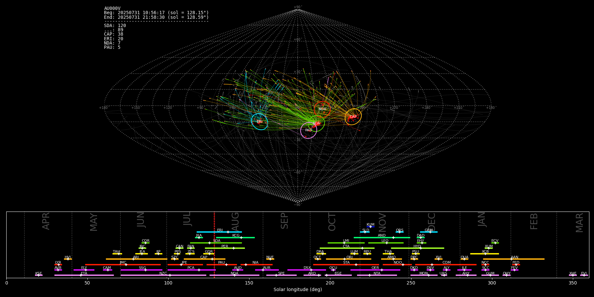Click the red STA shower bar
This screenshot has height=297, width=594.
[x=346, y=264]
